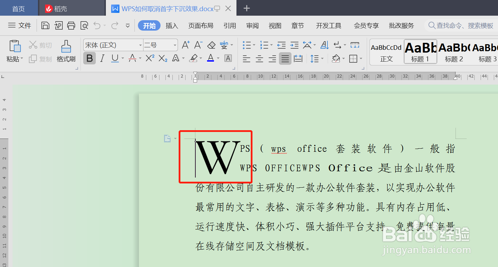498x267 pixels.
Task: Expand the customize quick access toolbar arrow
Action: (x=128, y=25)
